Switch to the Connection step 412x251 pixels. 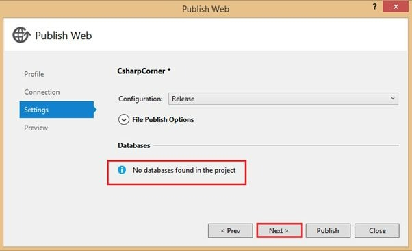(42, 92)
